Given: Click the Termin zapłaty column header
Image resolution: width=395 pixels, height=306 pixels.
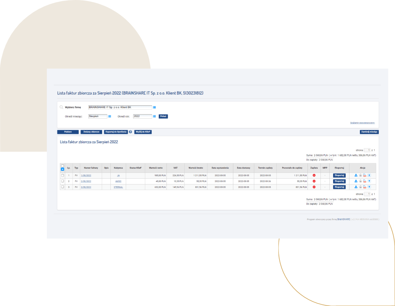Looking at the screenshot, I should (265, 168).
